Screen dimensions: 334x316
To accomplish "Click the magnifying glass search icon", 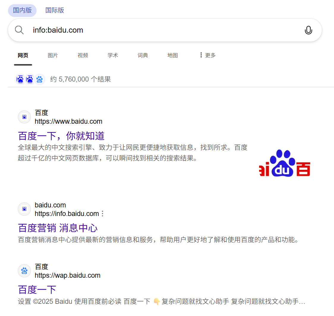I will click(19, 30).
